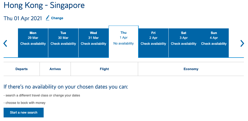Image resolution: width=248 pixels, height=121 pixels.
Task: Click the Economy column header
Action: tap(191, 69)
